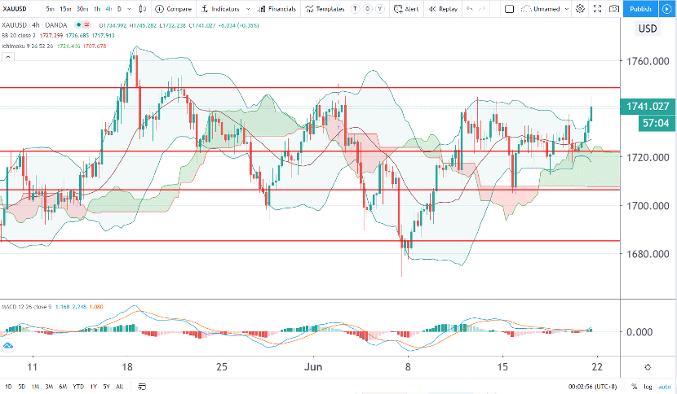
Task: Open axis settings gear at bottom right
Action: click(x=648, y=367)
